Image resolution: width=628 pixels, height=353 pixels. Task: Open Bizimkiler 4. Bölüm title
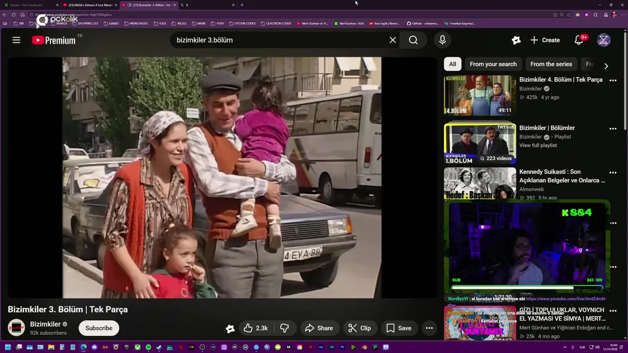click(561, 79)
